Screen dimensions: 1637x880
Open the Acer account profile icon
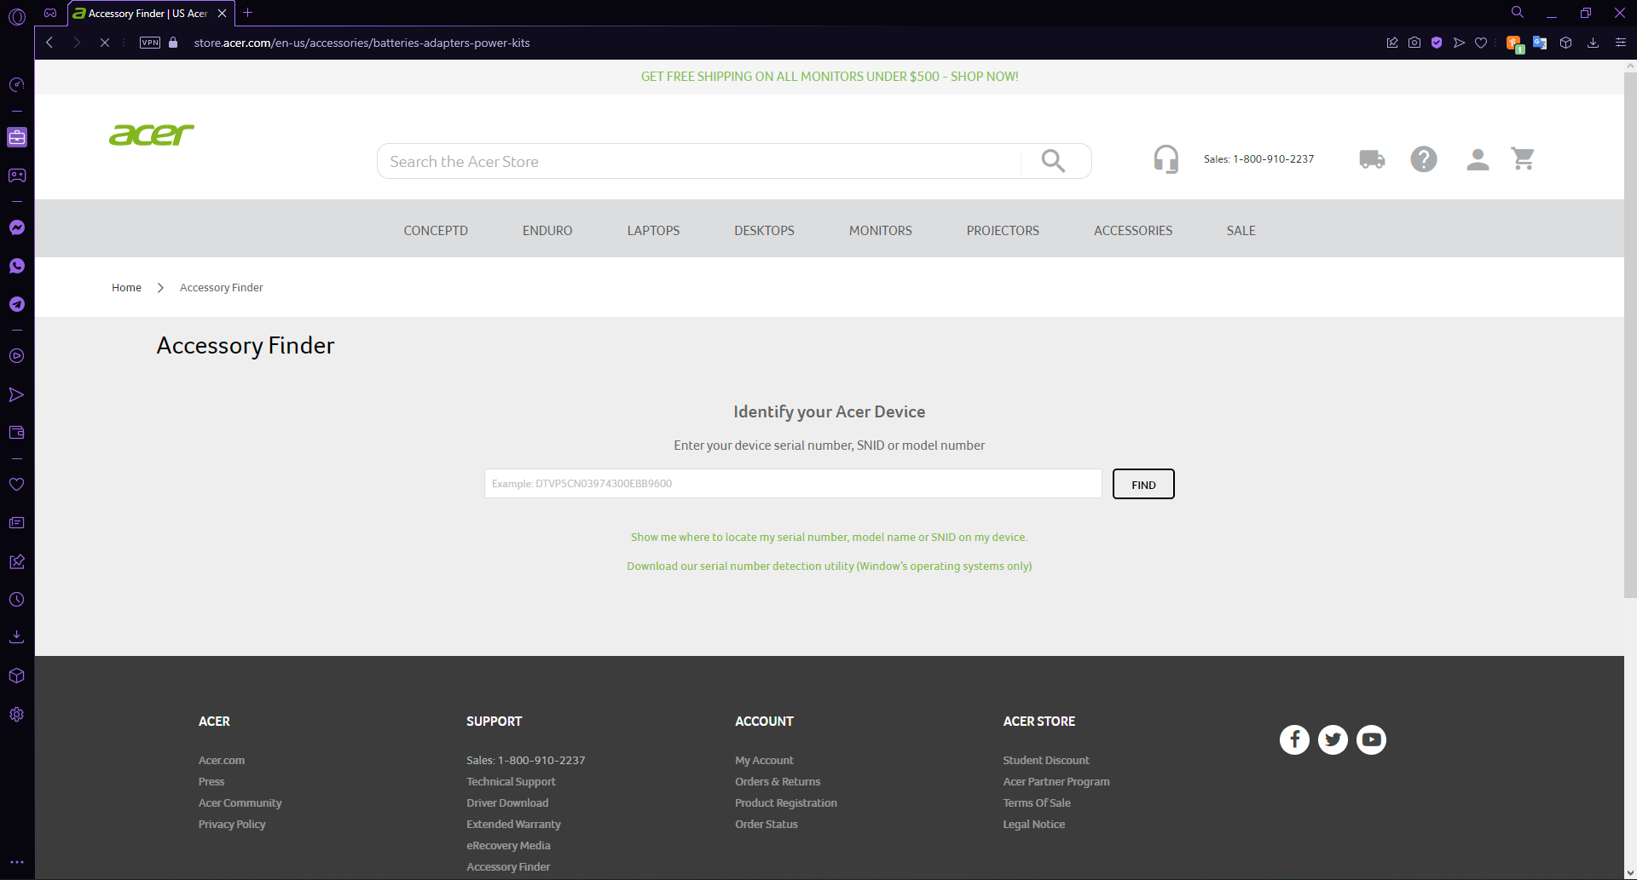pos(1478,159)
